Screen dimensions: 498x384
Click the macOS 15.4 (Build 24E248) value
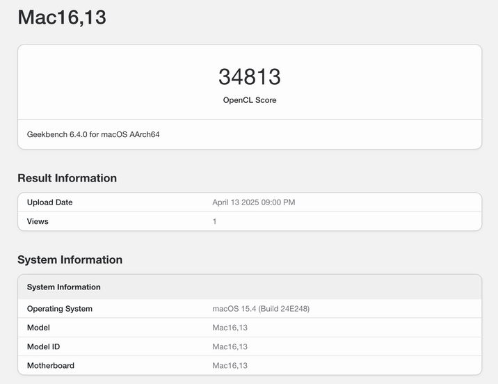click(260, 309)
